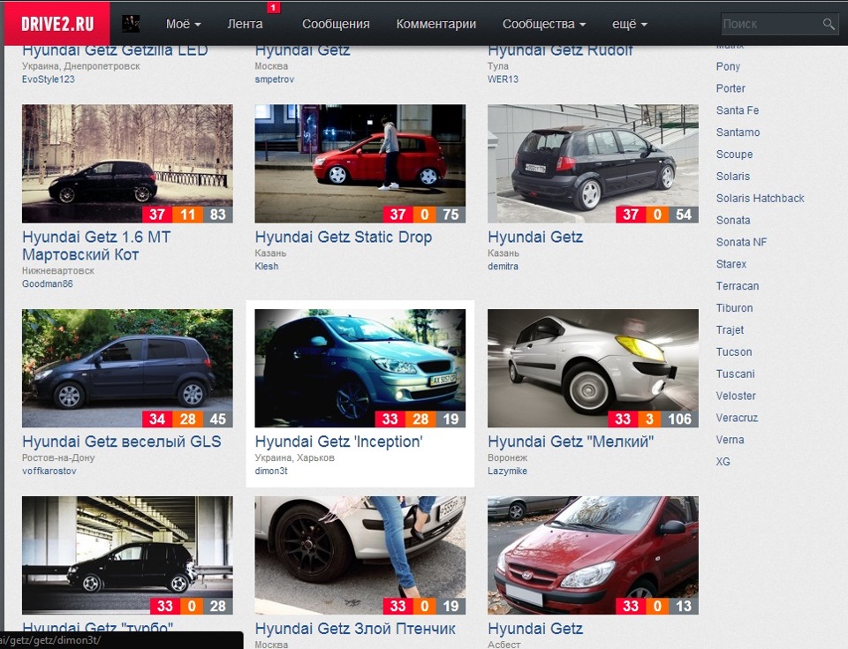Screen dimensions: 848x649
Task: Open user profile demitra
Action: pos(503,266)
